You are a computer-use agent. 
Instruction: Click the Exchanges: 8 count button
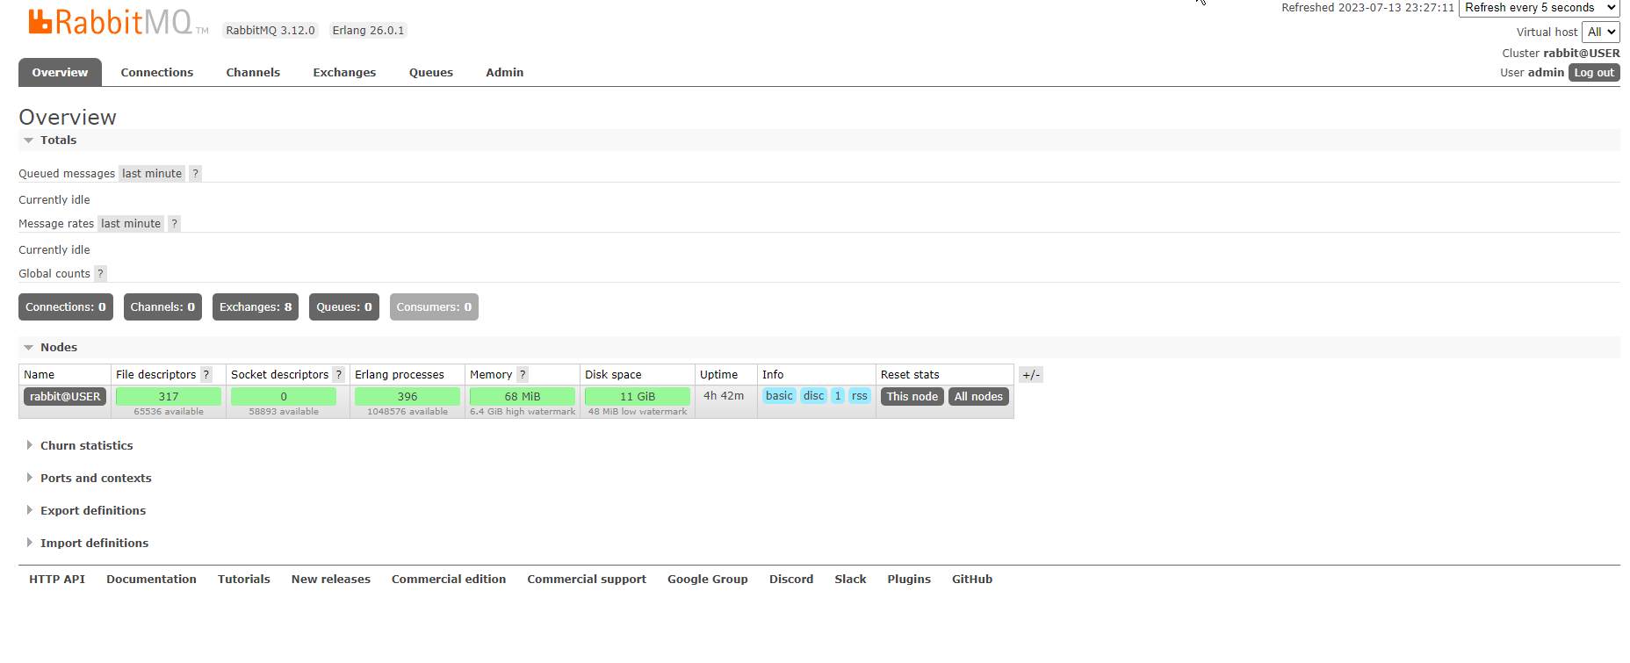256,307
